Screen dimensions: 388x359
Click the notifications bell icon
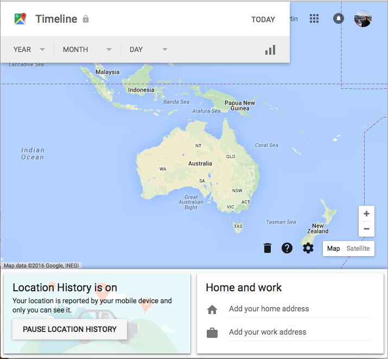pyautogui.click(x=338, y=18)
